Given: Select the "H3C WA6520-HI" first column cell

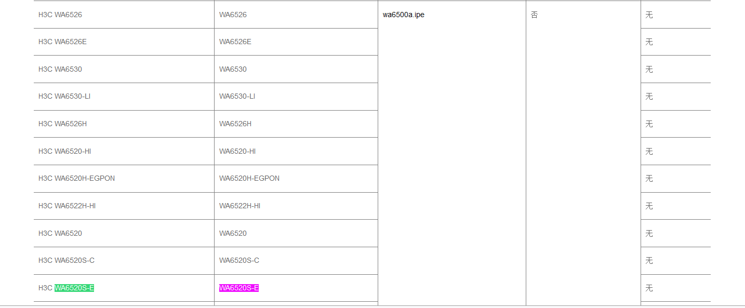Looking at the screenshot, I should tap(65, 151).
